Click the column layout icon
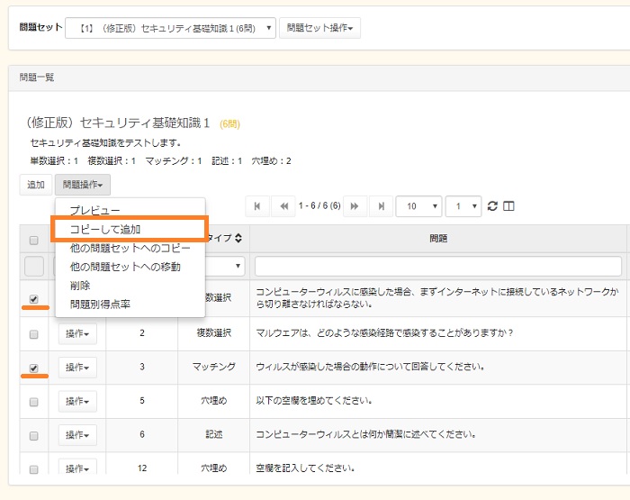630x500 pixels. point(508,206)
